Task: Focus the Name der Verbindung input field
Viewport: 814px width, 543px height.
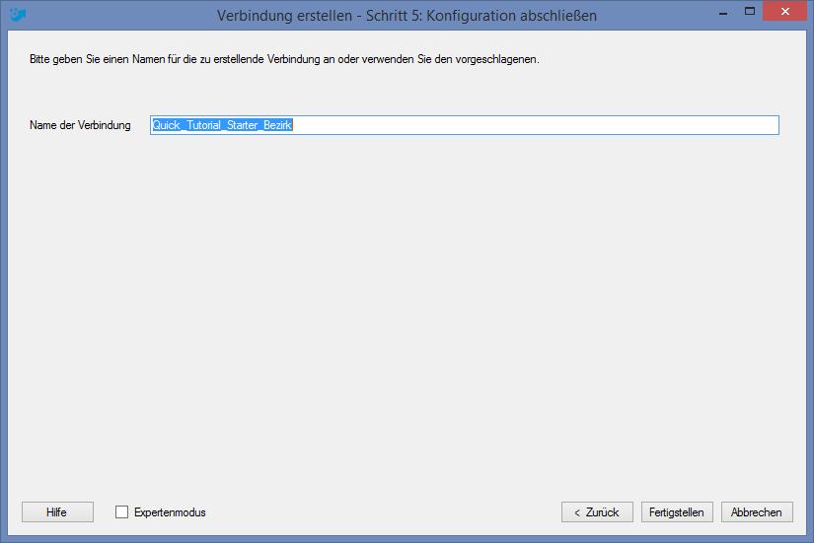Action: 465,125
